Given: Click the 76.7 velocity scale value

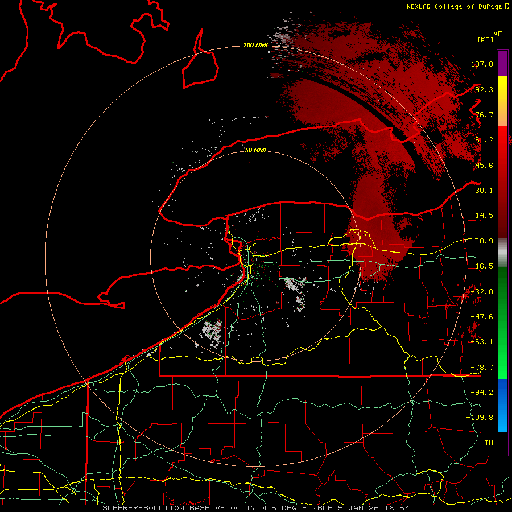Looking at the screenshot, I should pos(484,114).
